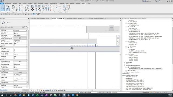This screenshot has height=97, width=173.
Task: Open the Architecture ribbon tab
Action: pyautogui.click(x=8, y=4)
